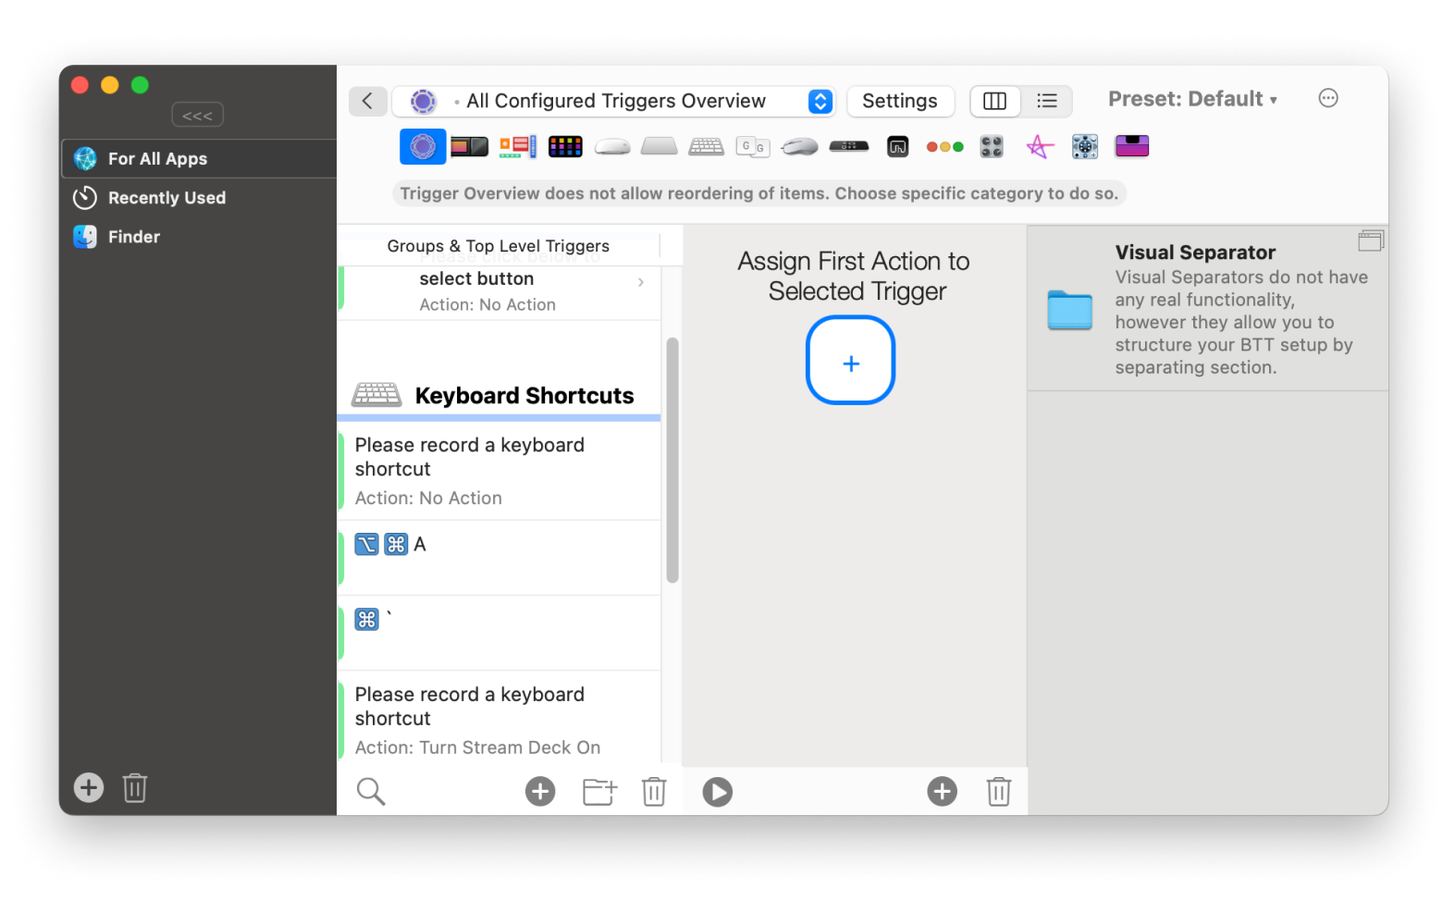
Task: Open the Settings panel
Action: (x=900, y=101)
